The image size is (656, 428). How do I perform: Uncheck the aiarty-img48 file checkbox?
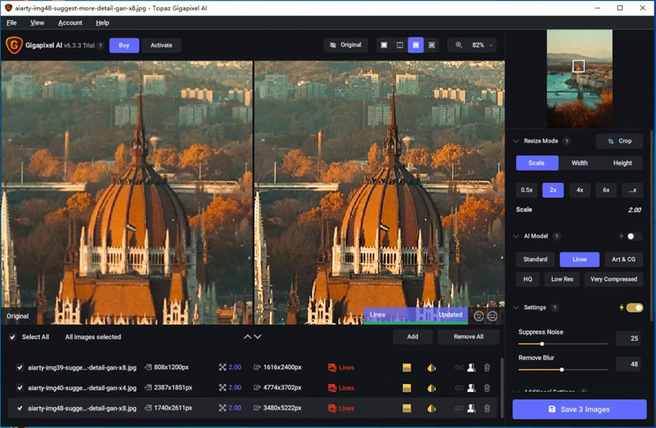click(x=19, y=407)
